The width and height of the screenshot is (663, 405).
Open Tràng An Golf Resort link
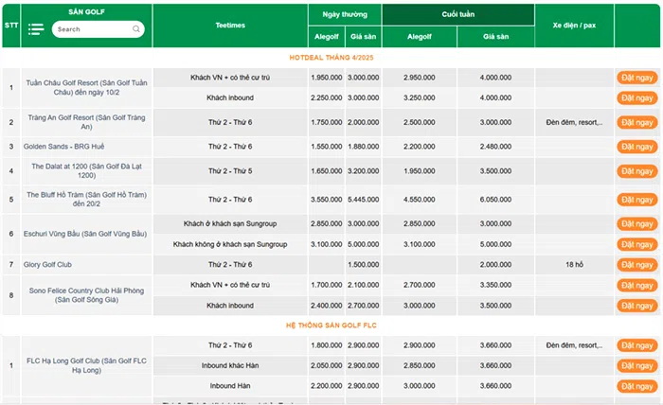point(87,122)
